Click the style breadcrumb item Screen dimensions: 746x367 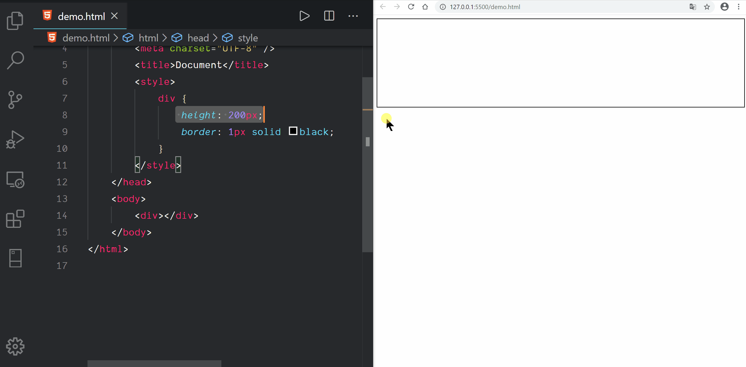click(x=247, y=38)
